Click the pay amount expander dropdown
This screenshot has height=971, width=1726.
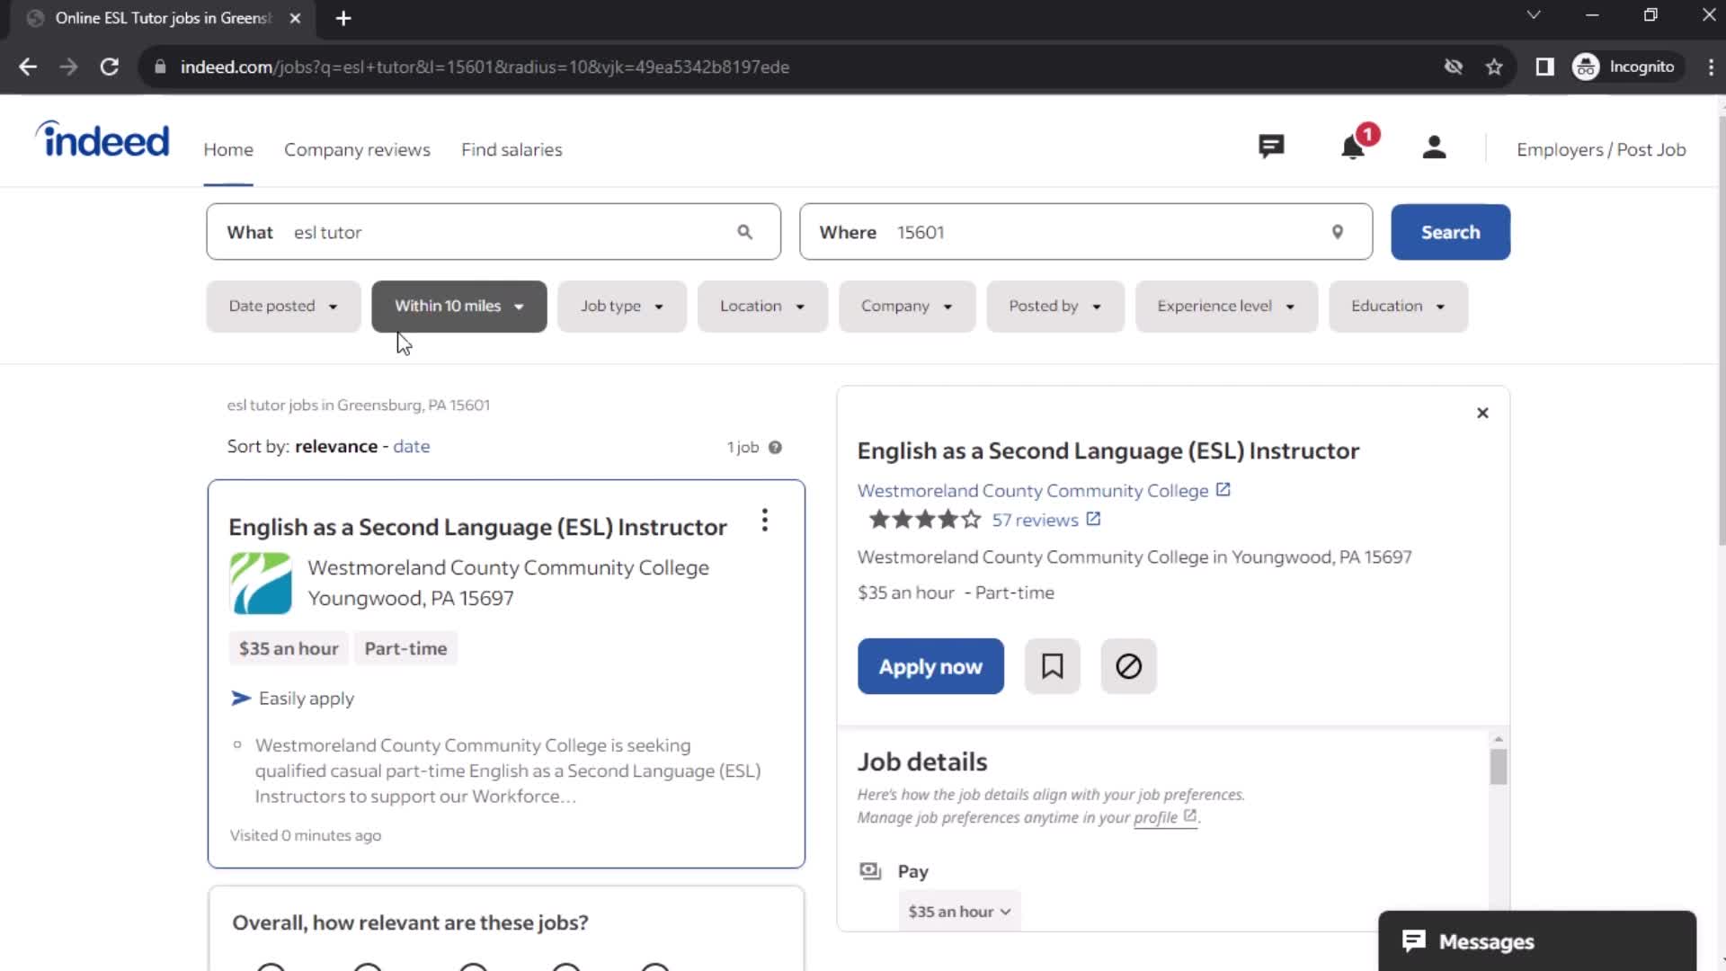(x=956, y=911)
